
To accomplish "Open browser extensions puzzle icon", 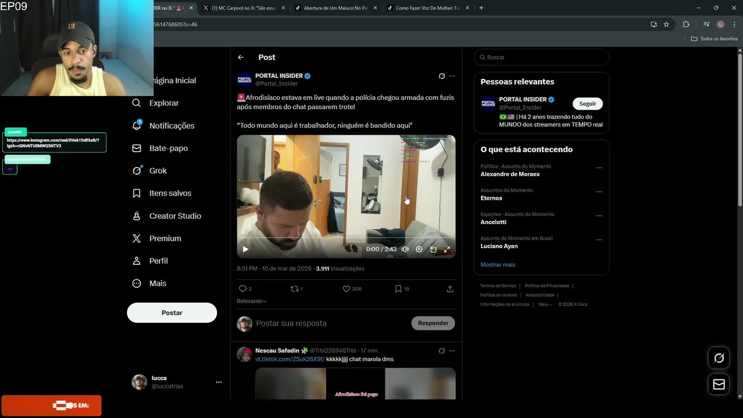I will click(x=686, y=24).
